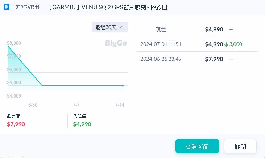The width and height of the screenshot is (265, 158).
Task: Select the 2024-06-25 23:49 price history row
Action: [197, 59]
